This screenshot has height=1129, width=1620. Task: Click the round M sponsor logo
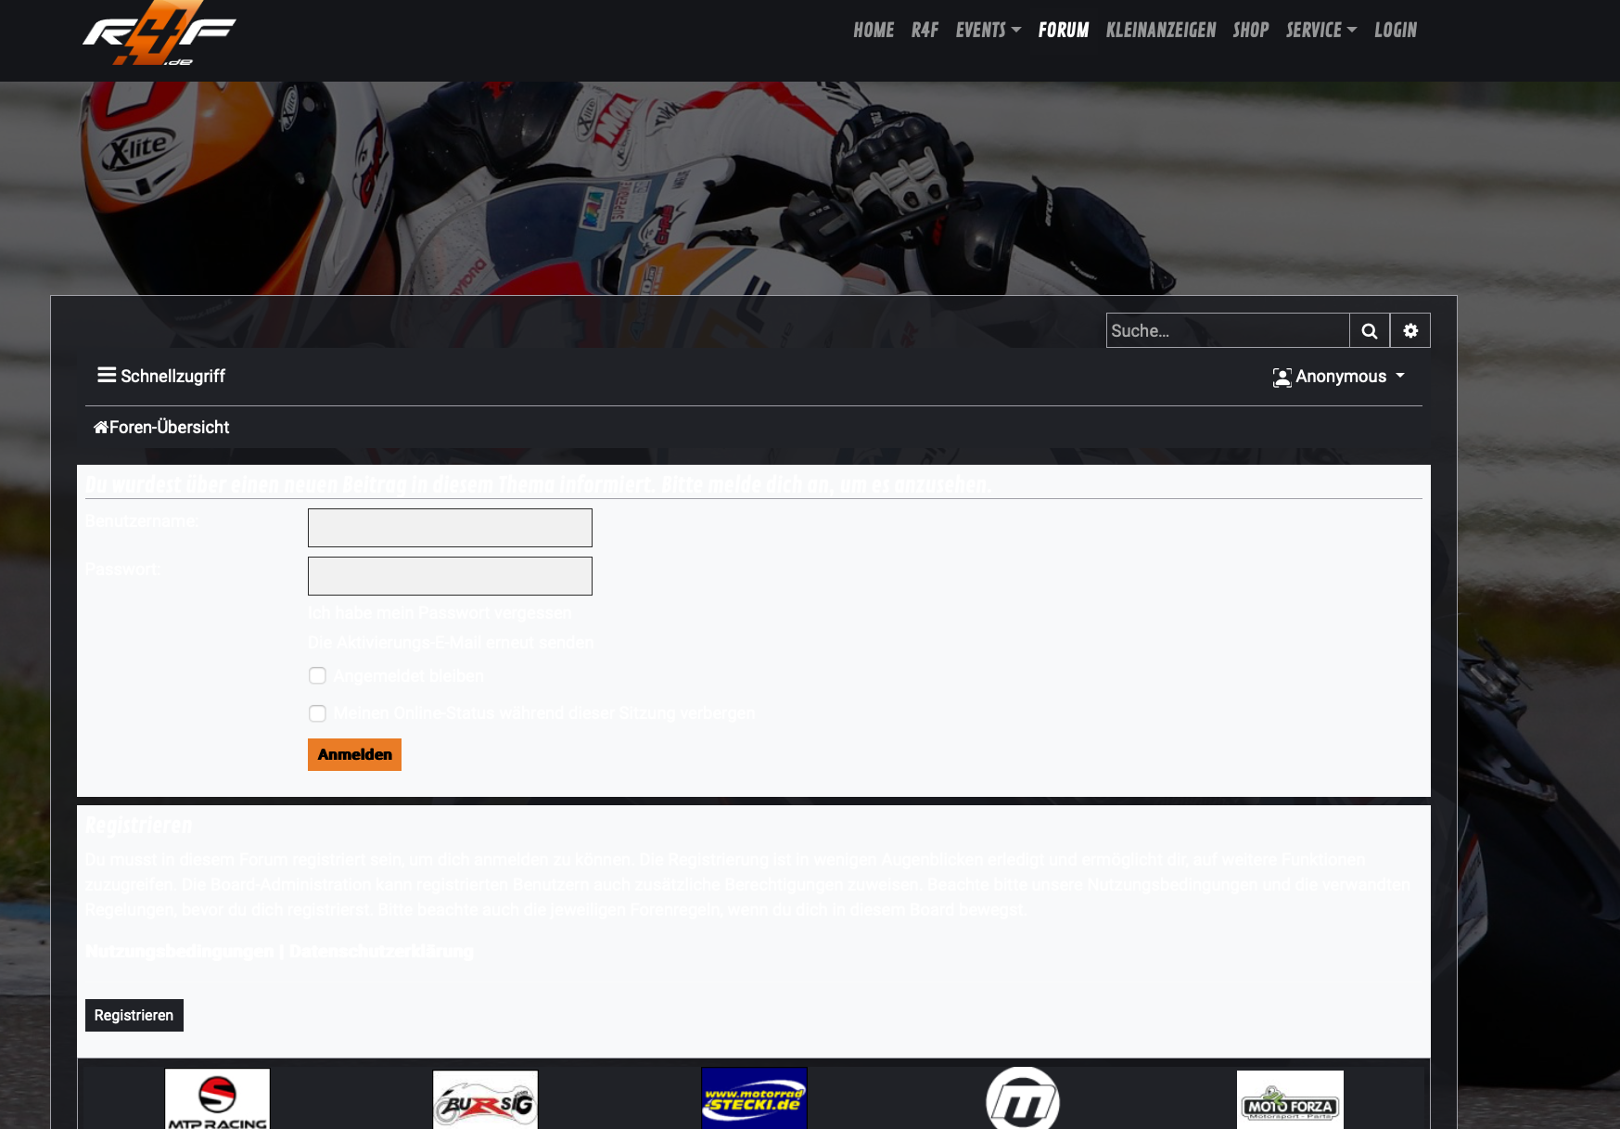click(x=1022, y=1098)
